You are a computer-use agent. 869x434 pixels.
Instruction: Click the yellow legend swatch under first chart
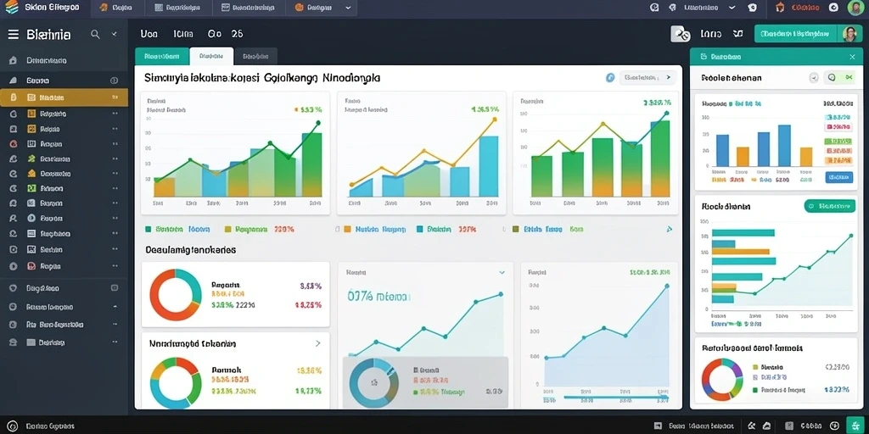click(227, 229)
